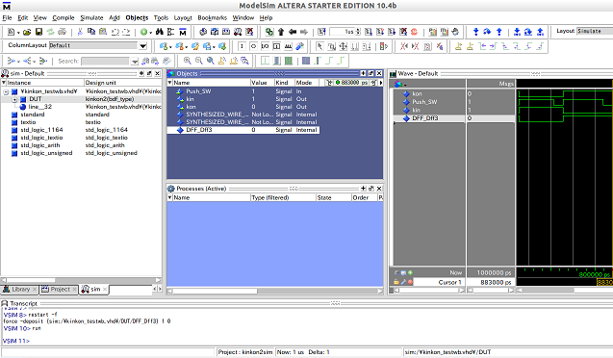Image resolution: width=613 pixels, height=358 pixels.
Task: Click the Restart simulation icon
Action: [321, 32]
